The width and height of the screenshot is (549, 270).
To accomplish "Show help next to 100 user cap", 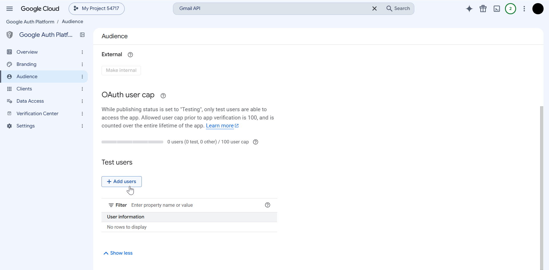I will coord(256,142).
